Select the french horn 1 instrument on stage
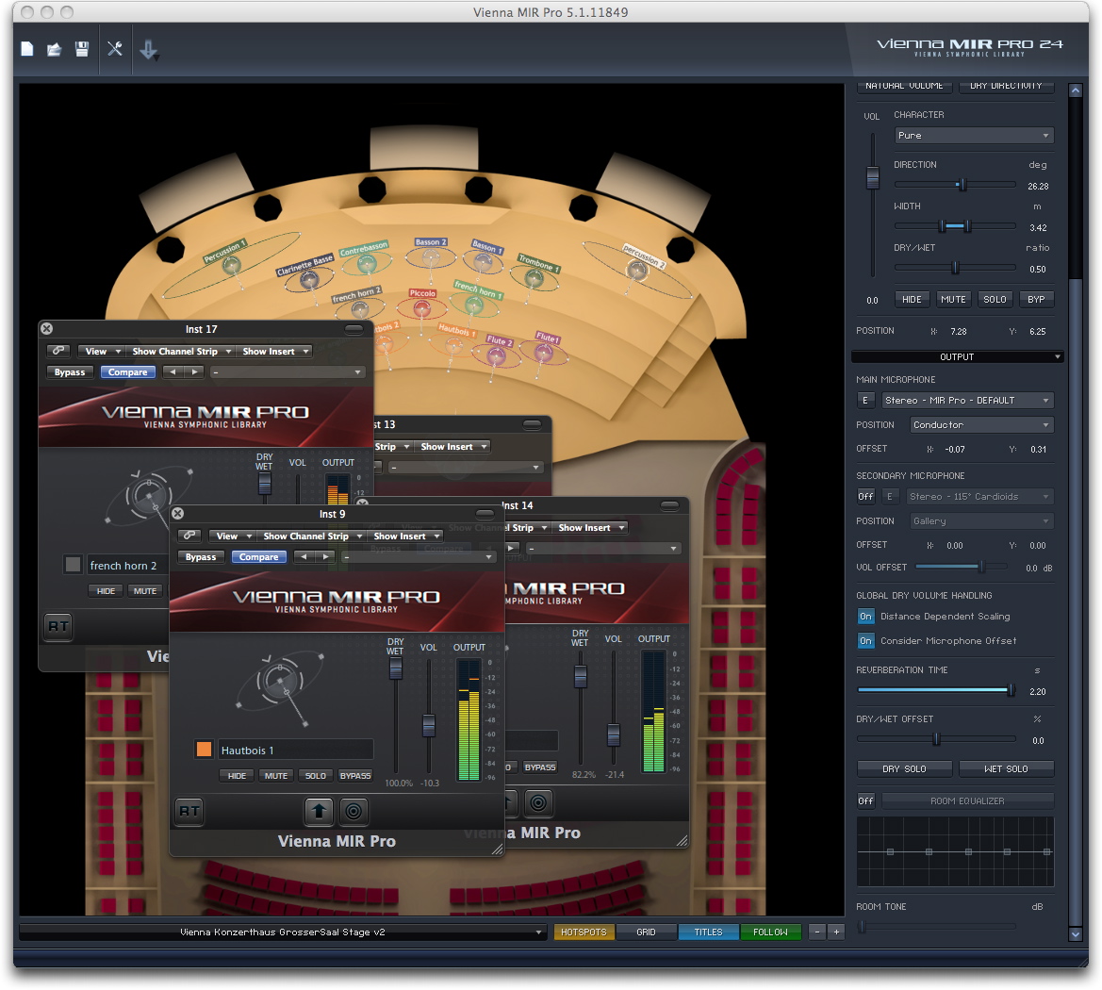 (474, 305)
